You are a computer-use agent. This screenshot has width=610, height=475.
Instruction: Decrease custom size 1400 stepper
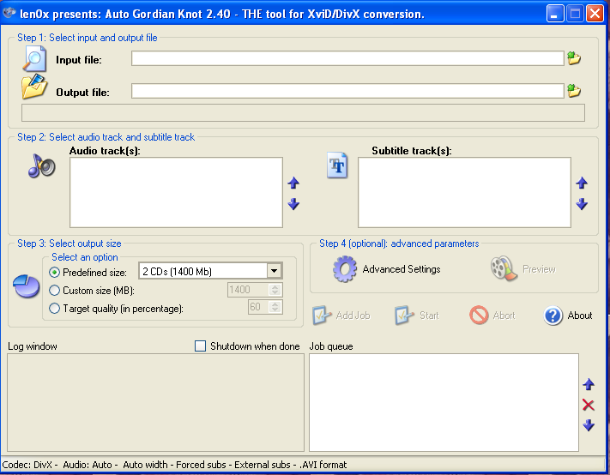[x=275, y=292]
